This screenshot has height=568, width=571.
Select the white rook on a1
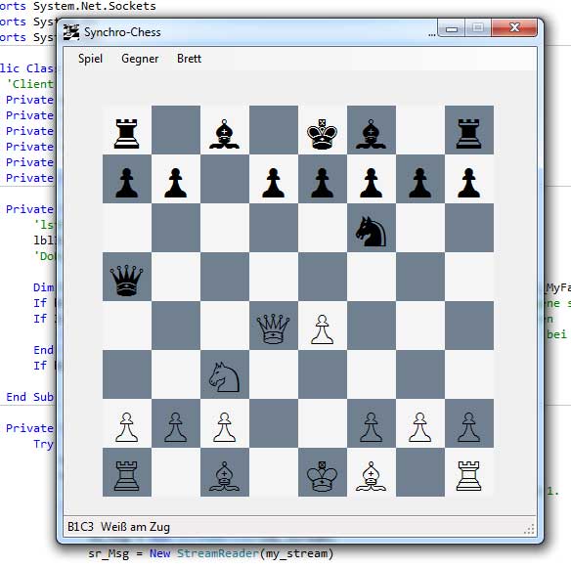127,475
